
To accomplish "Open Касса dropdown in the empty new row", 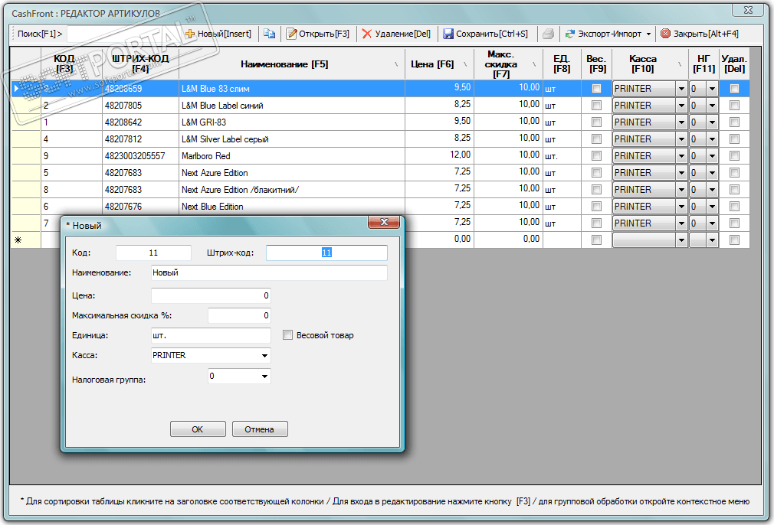I will pyautogui.click(x=681, y=240).
